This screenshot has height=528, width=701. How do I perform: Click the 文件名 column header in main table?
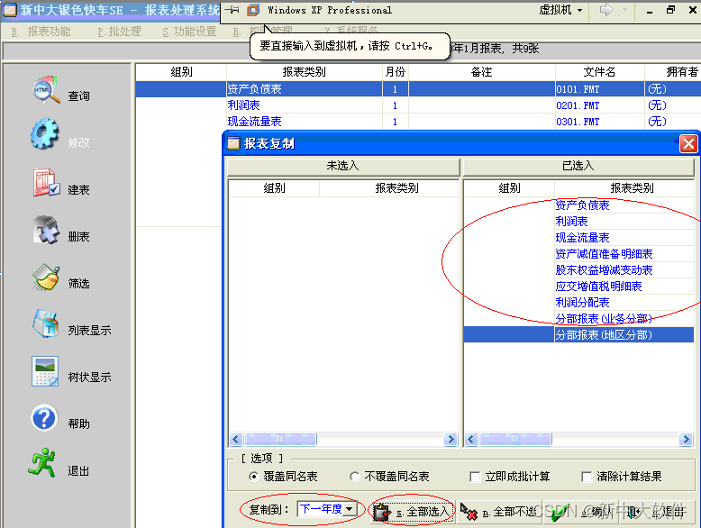[x=599, y=72]
